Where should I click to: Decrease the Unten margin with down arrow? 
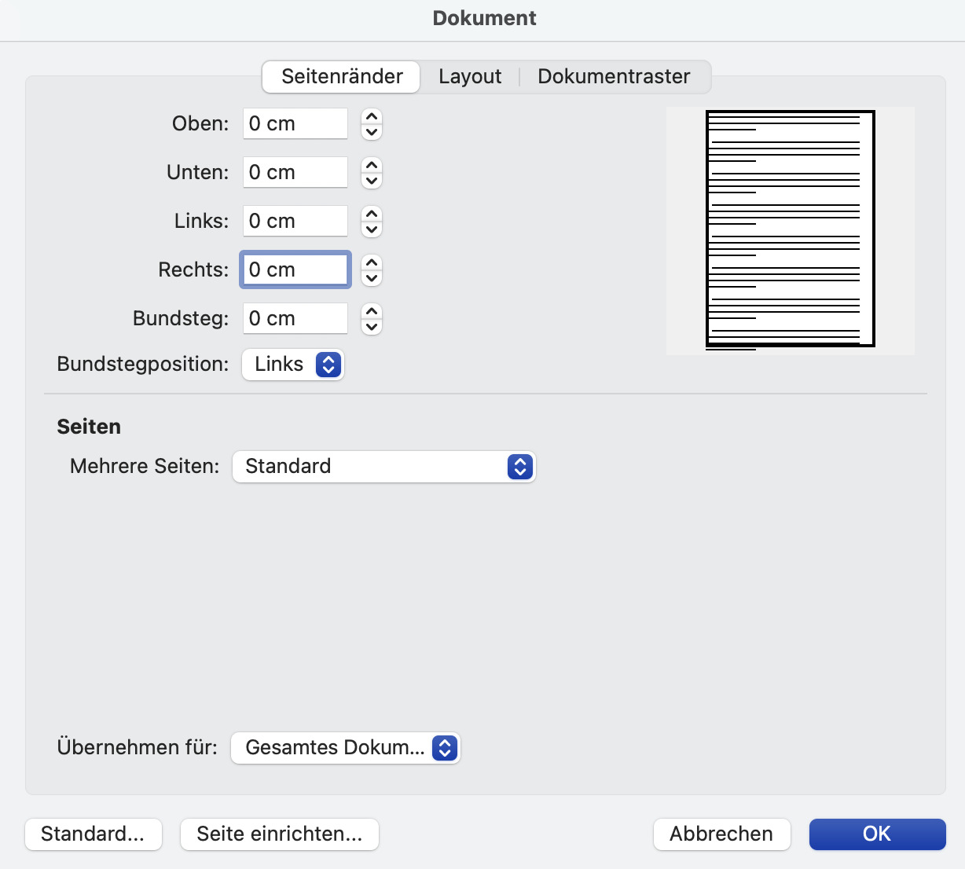pyautogui.click(x=372, y=181)
